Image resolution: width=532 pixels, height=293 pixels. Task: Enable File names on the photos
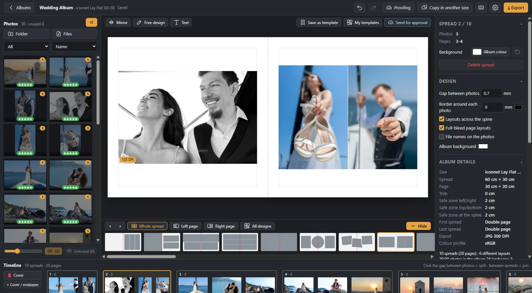[442, 137]
